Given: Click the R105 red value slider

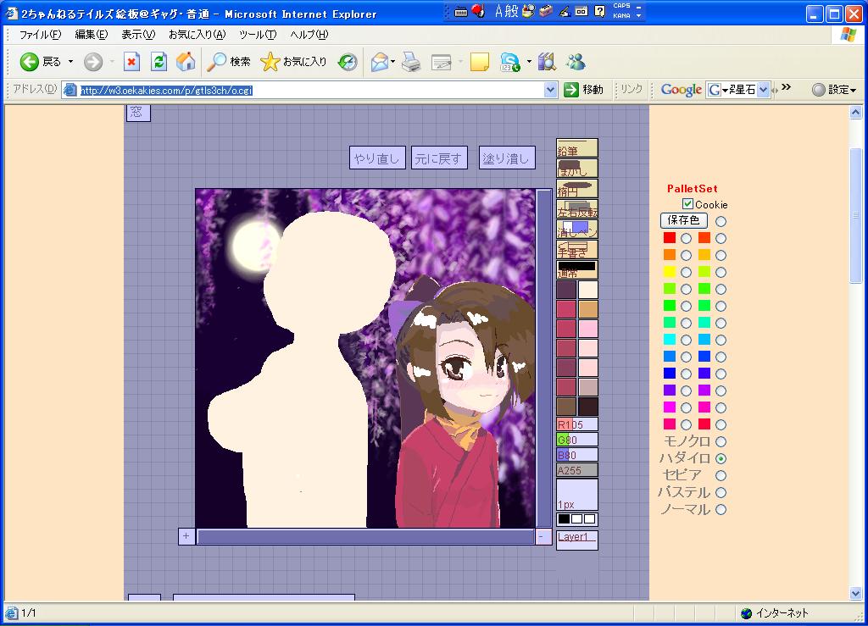Looking at the screenshot, I should (576, 424).
